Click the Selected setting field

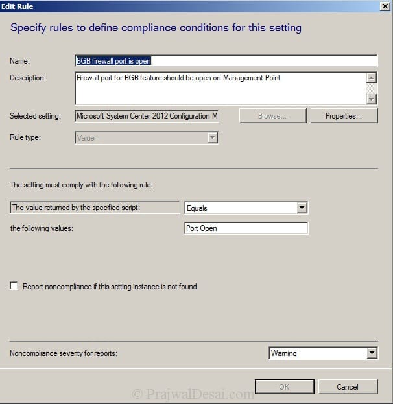147,116
